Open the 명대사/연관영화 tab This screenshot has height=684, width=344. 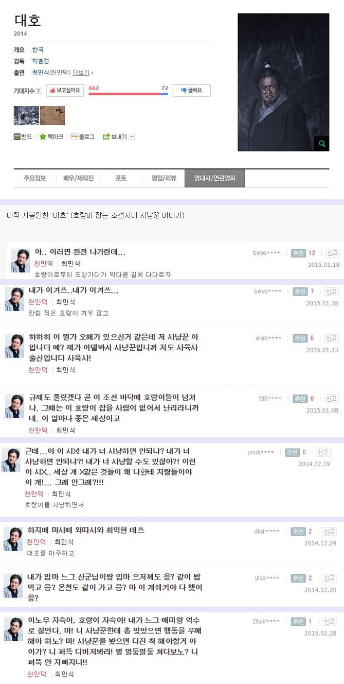(x=214, y=178)
